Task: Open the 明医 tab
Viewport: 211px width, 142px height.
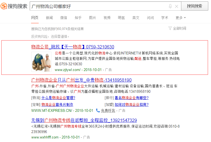Action: pyautogui.click(x=121, y=18)
